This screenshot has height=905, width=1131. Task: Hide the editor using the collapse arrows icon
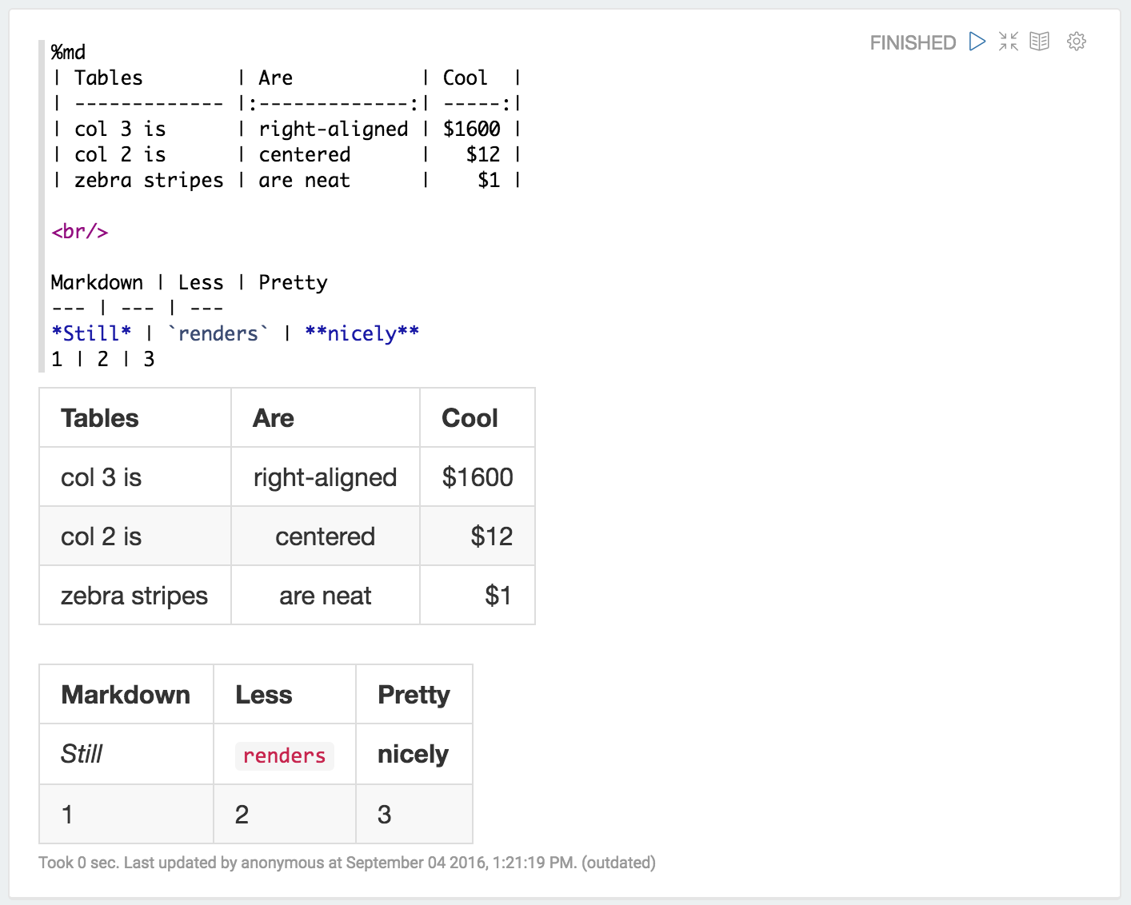point(1009,42)
